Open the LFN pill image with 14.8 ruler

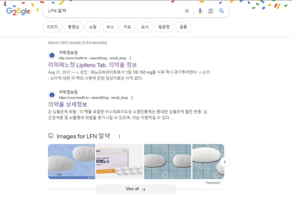(x=72, y=162)
